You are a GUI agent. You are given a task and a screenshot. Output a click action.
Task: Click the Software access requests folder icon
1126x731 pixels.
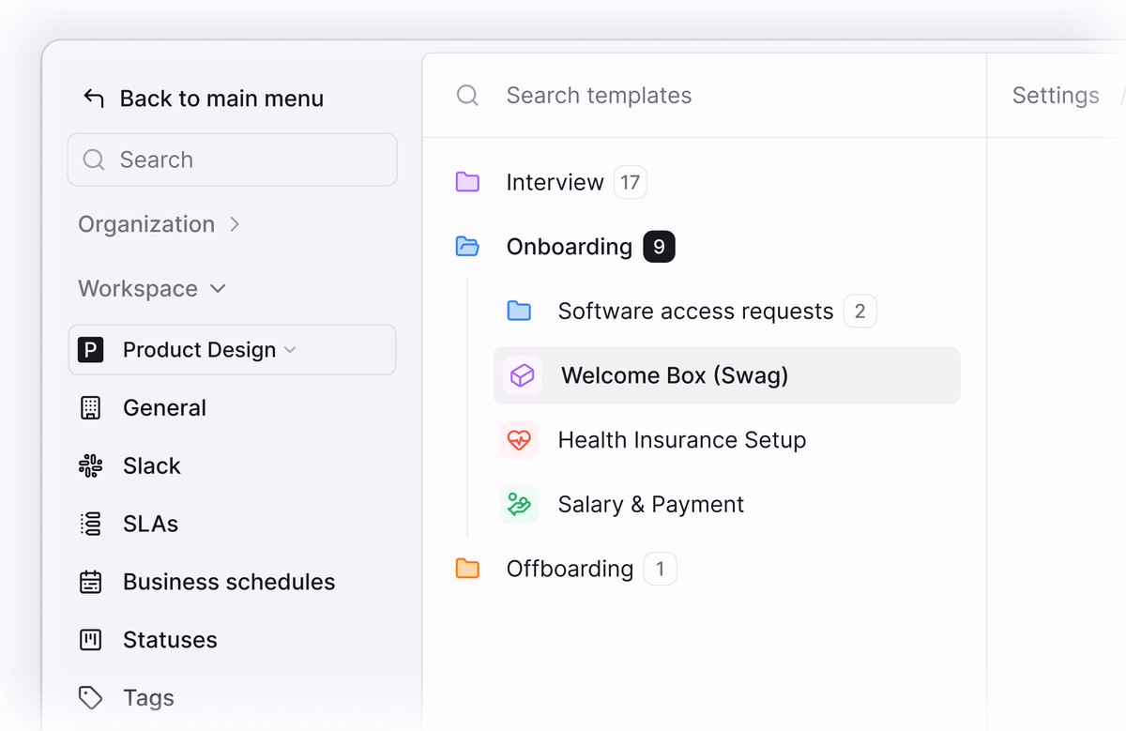pos(519,311)
